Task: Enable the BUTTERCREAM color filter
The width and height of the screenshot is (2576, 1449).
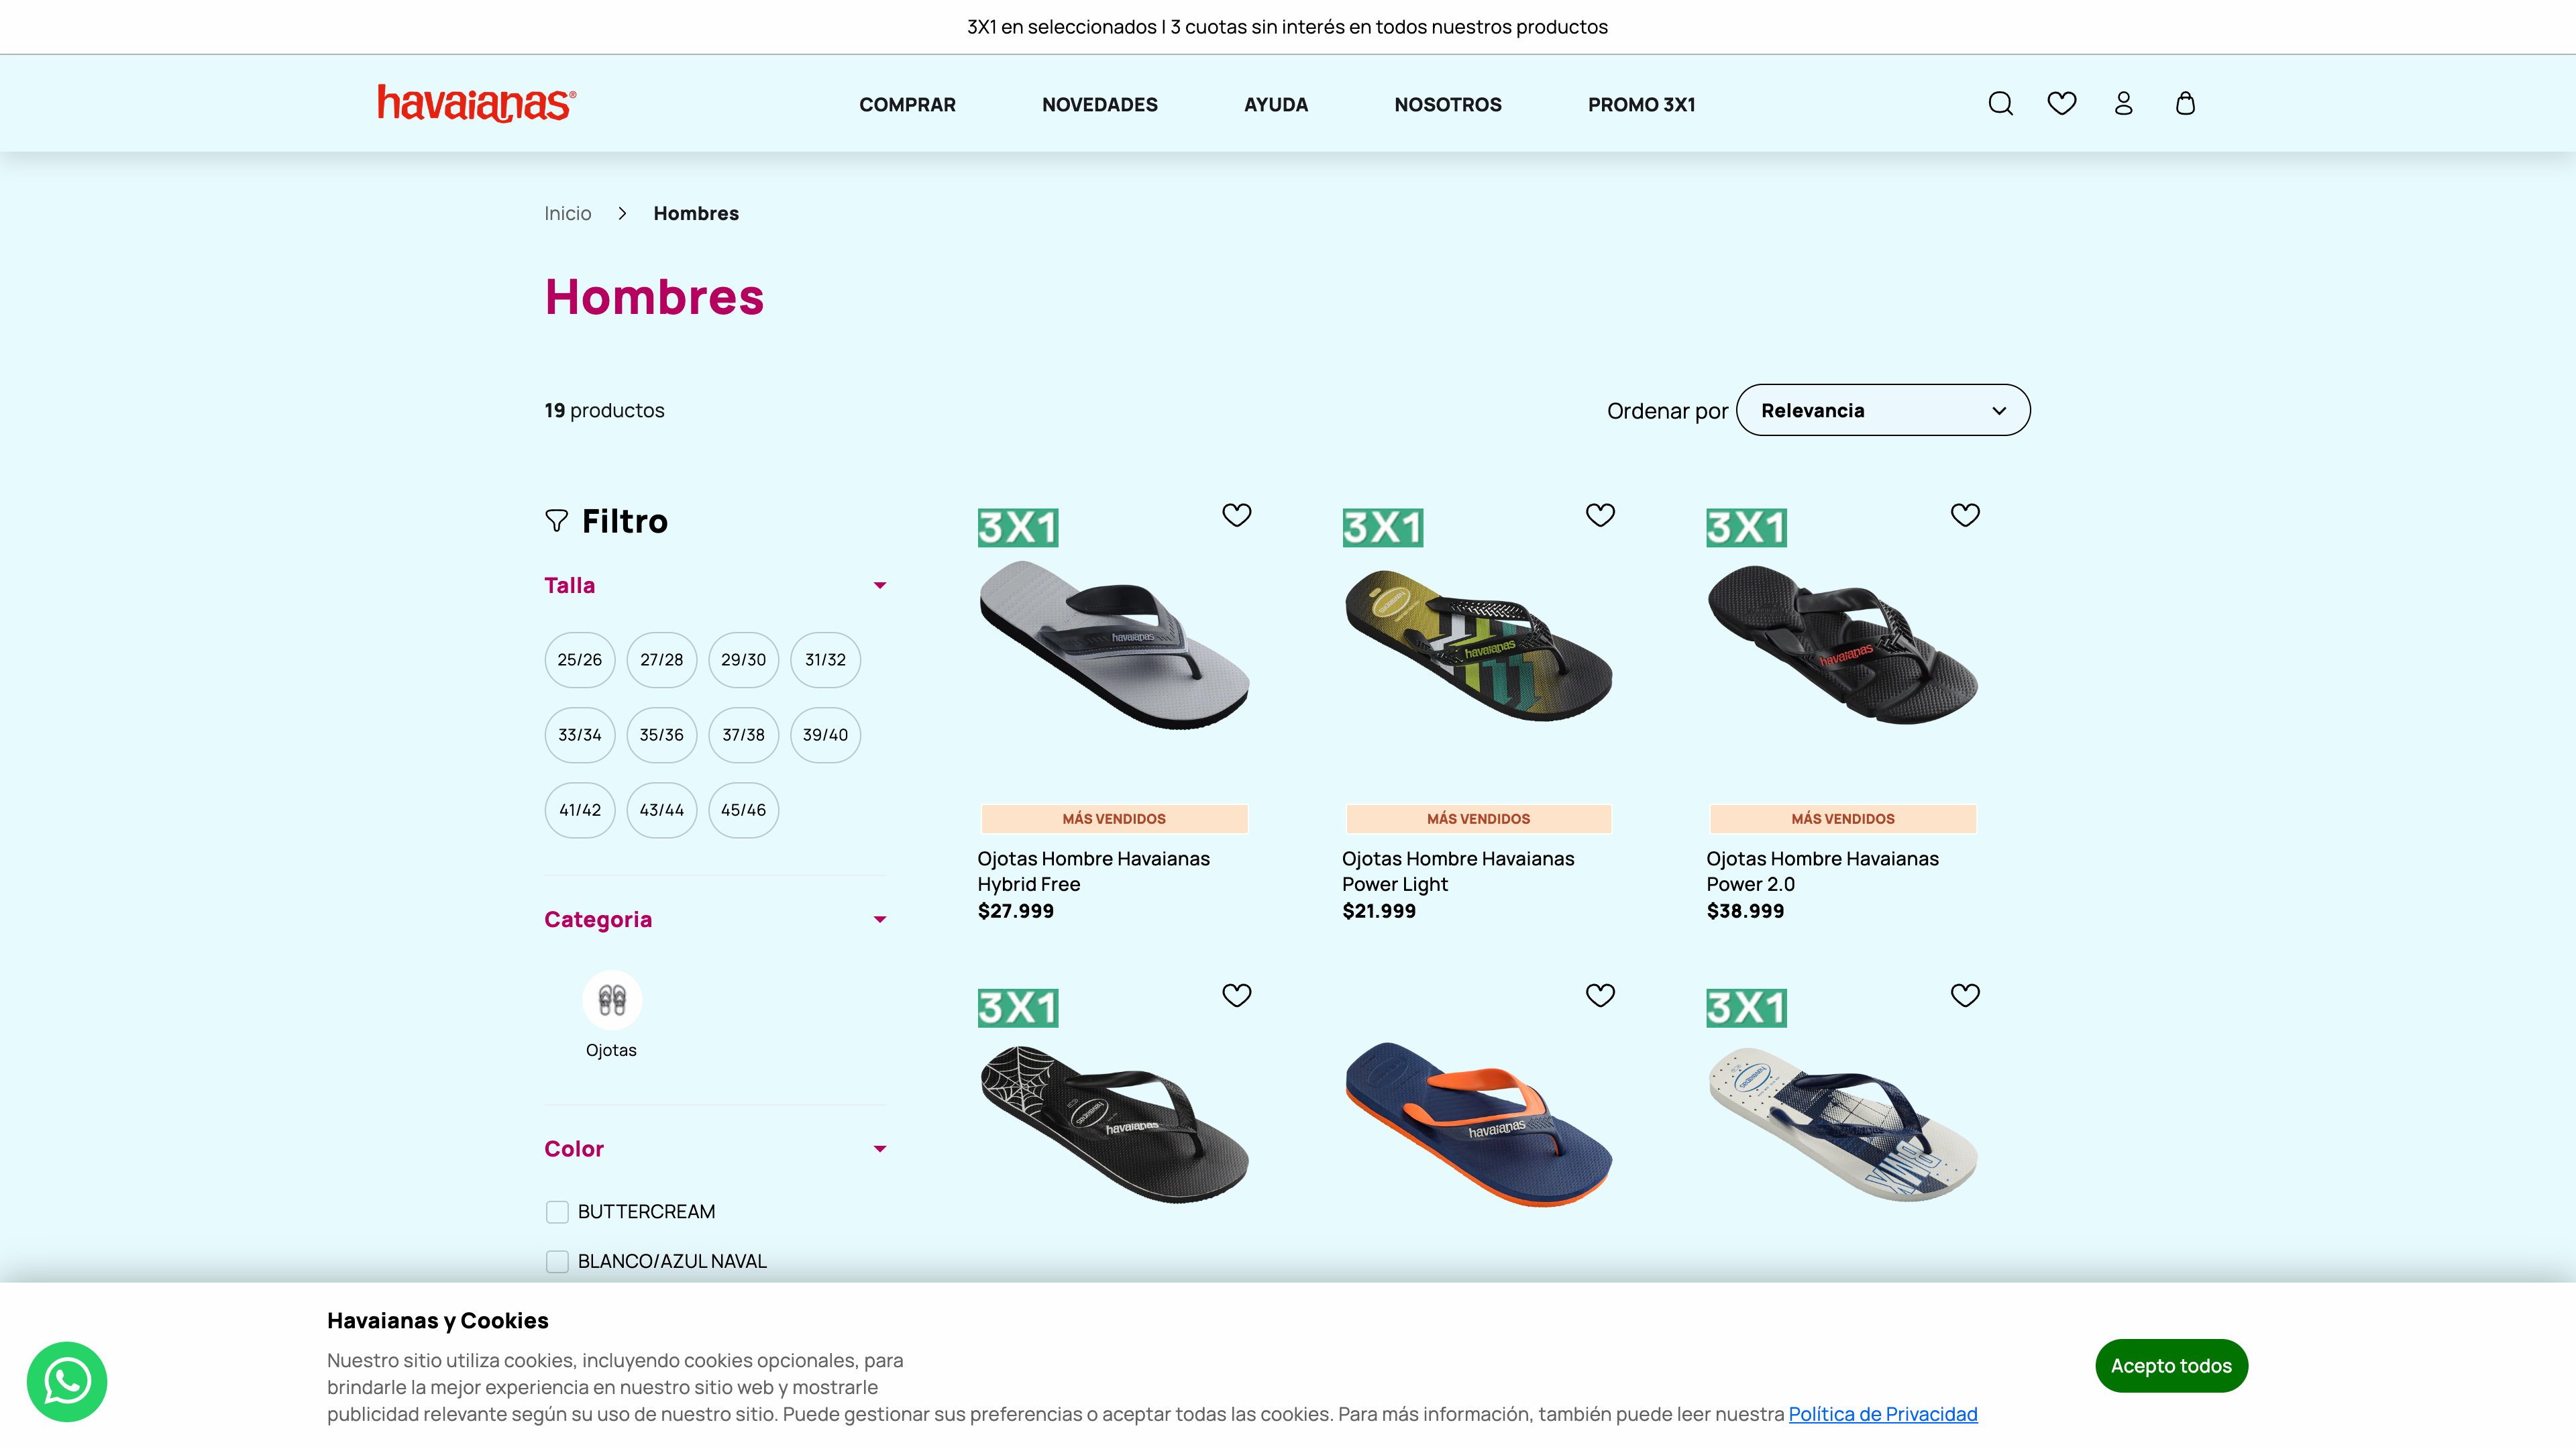Action: [557, 1211]
